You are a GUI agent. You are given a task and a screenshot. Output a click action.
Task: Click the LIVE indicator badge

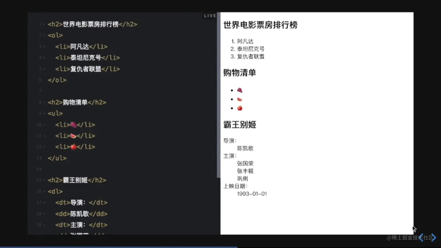[x=210, y=16]
